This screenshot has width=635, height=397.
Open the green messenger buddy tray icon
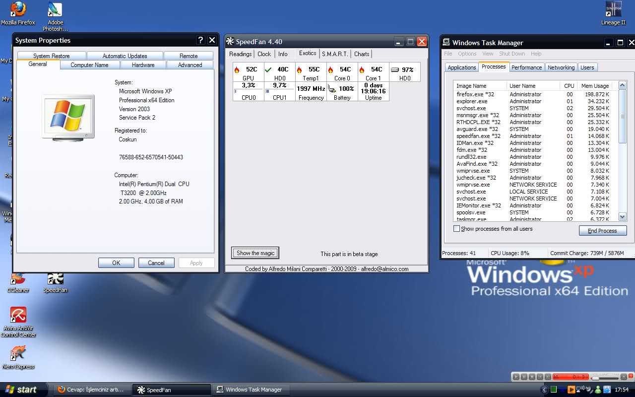[x=598, y=390]
